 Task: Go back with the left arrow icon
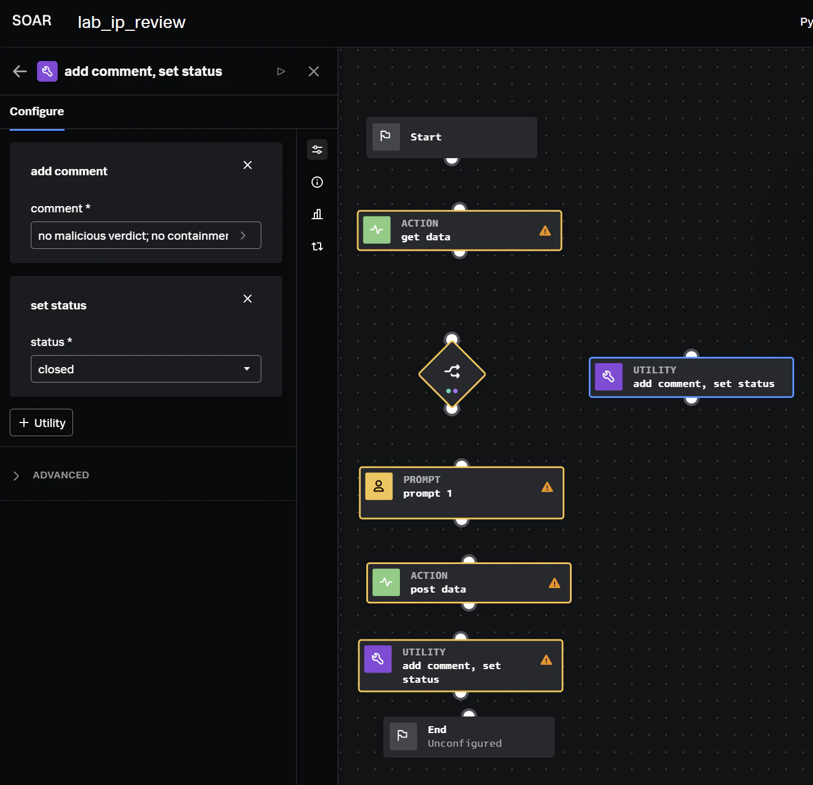tap(20, 71)
